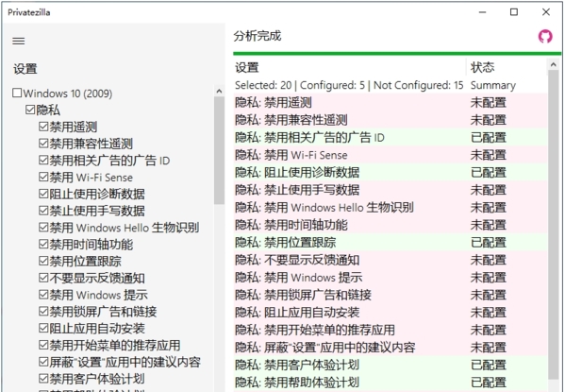Select the Selected/Configured summary row
The width and height of the screenshot is (565, 392).
[x=391, y=85]
